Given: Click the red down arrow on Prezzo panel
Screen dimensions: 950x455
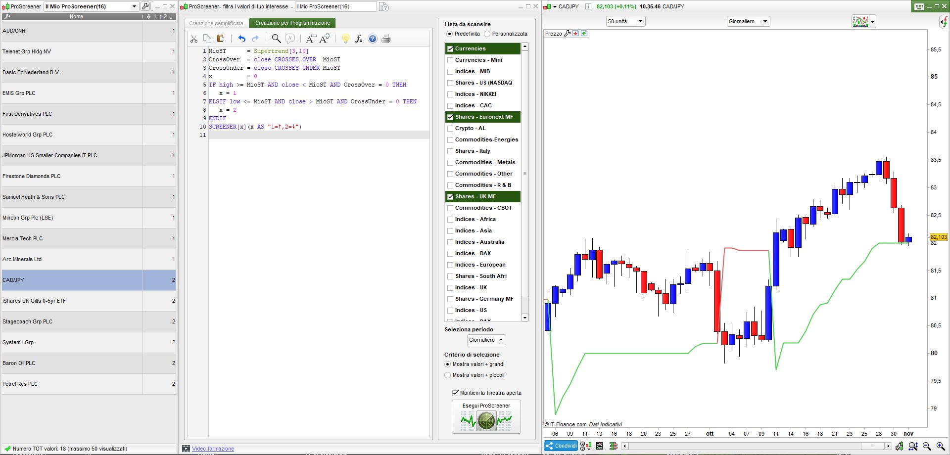Looking at the screenshot, I should click(x=576, y=34).
